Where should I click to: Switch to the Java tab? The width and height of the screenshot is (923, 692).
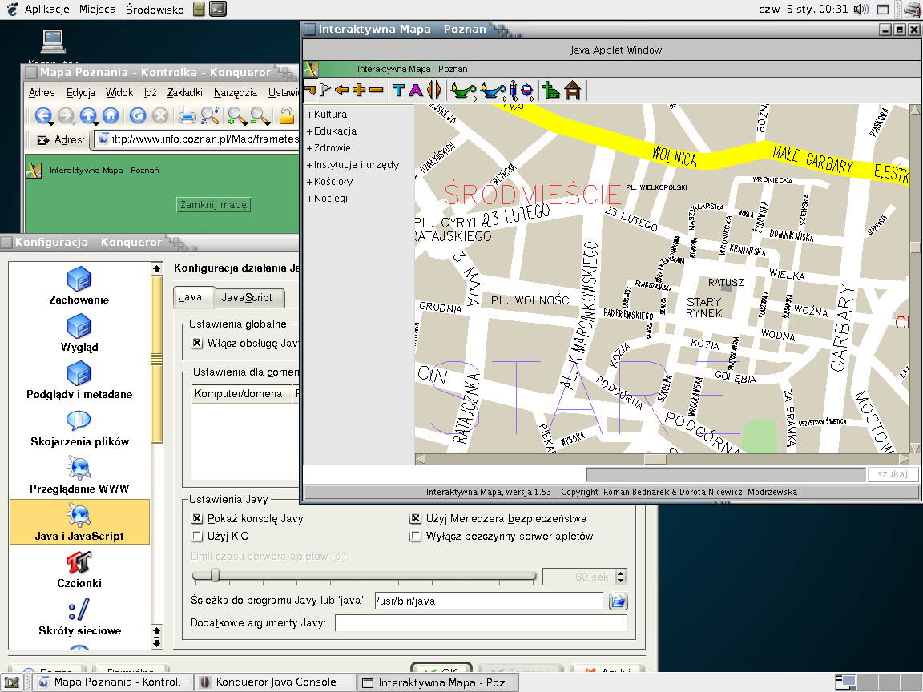pyautogui.click(x=194, y=296)
